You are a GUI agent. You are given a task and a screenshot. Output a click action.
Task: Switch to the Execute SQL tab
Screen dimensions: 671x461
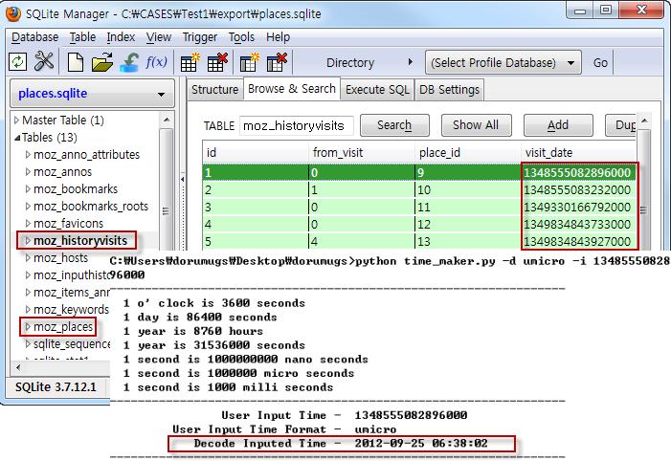377,90
